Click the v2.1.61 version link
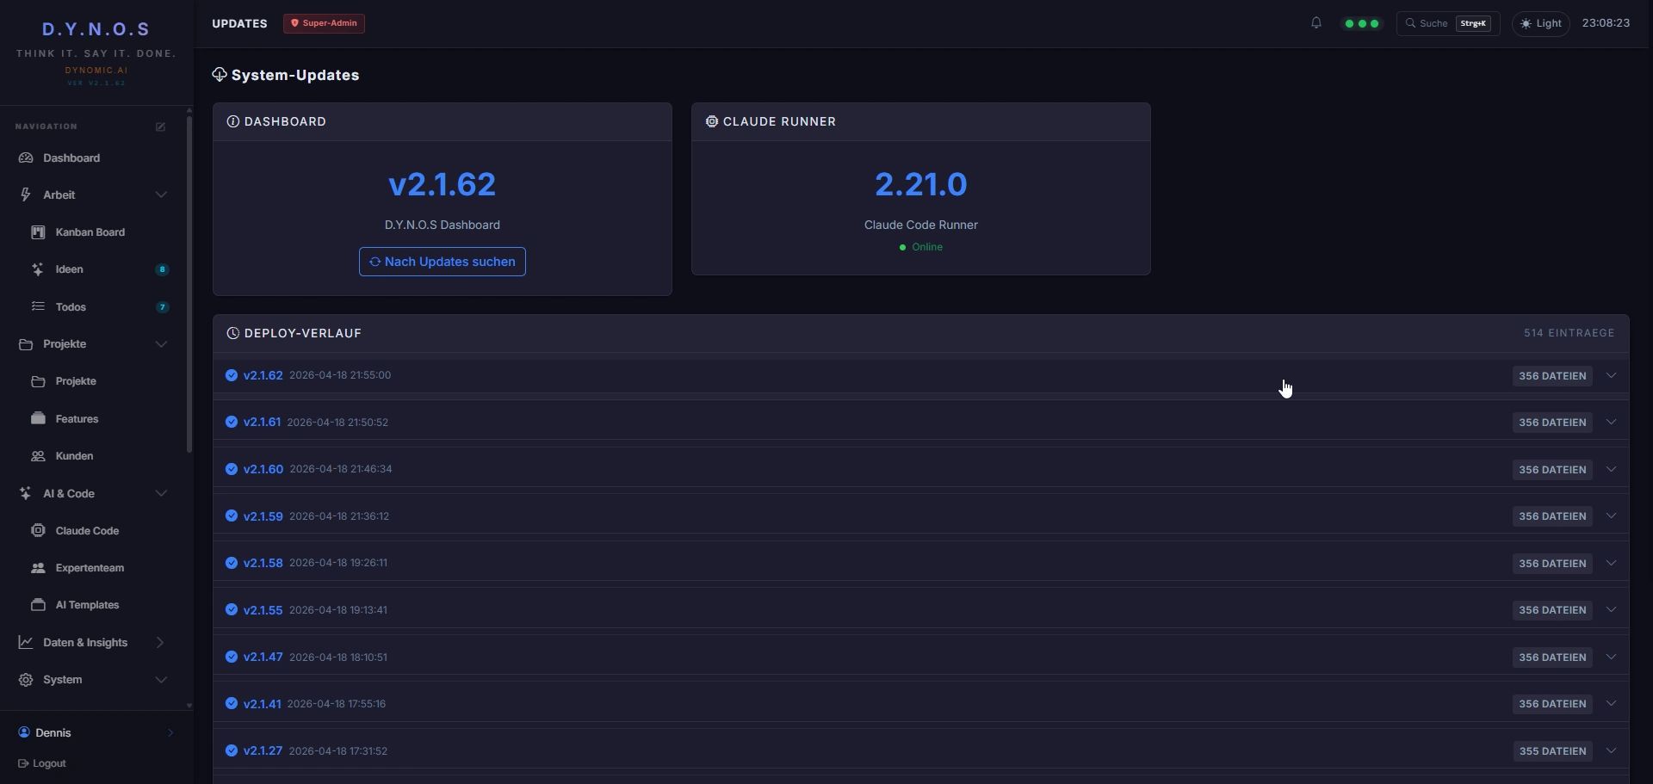The width and height of the screenshot is (1653, 784). coord(262,423)
